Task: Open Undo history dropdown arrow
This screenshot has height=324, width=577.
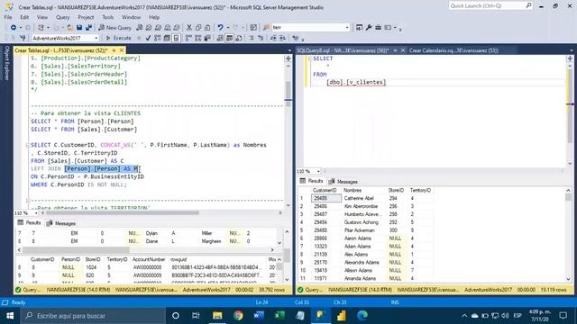Action: point(227,28)
